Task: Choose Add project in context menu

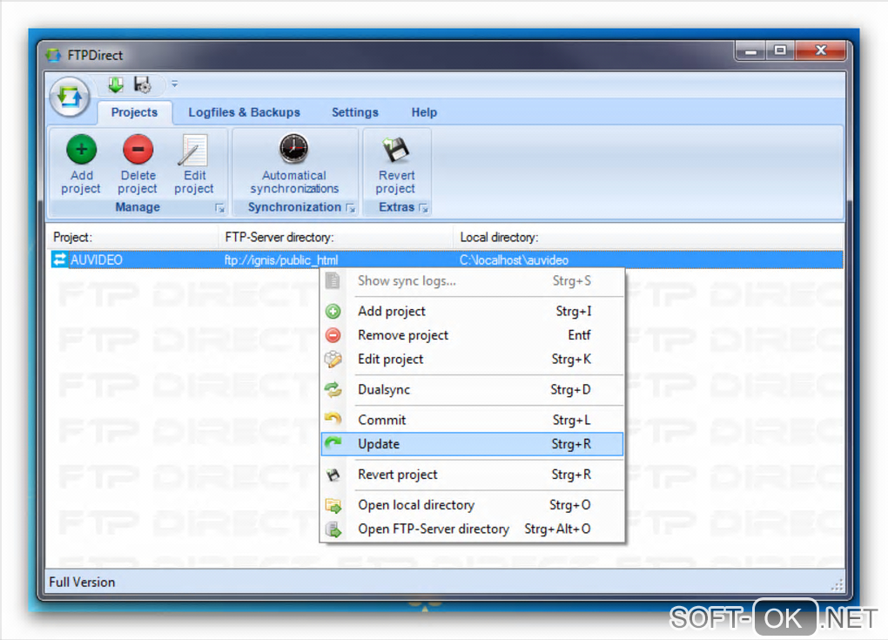Action: pyautogui.click(x=472, y=311)
